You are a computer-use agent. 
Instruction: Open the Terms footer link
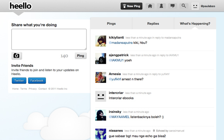click(x=24, y=89)
